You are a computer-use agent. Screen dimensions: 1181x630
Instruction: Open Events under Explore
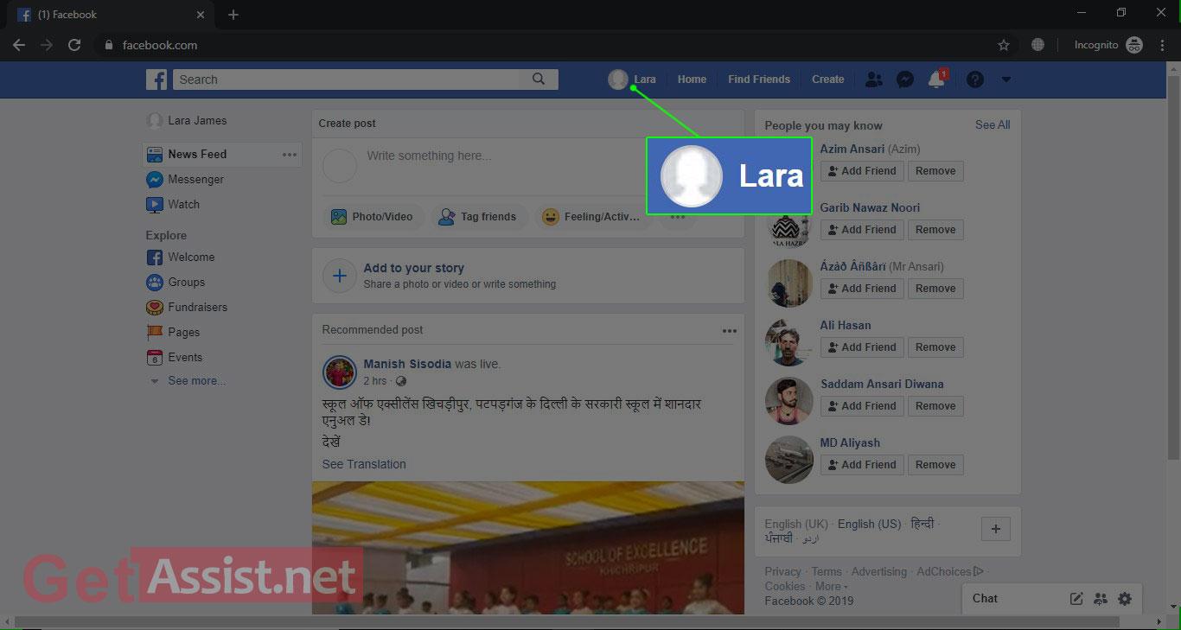coord(174,358)
